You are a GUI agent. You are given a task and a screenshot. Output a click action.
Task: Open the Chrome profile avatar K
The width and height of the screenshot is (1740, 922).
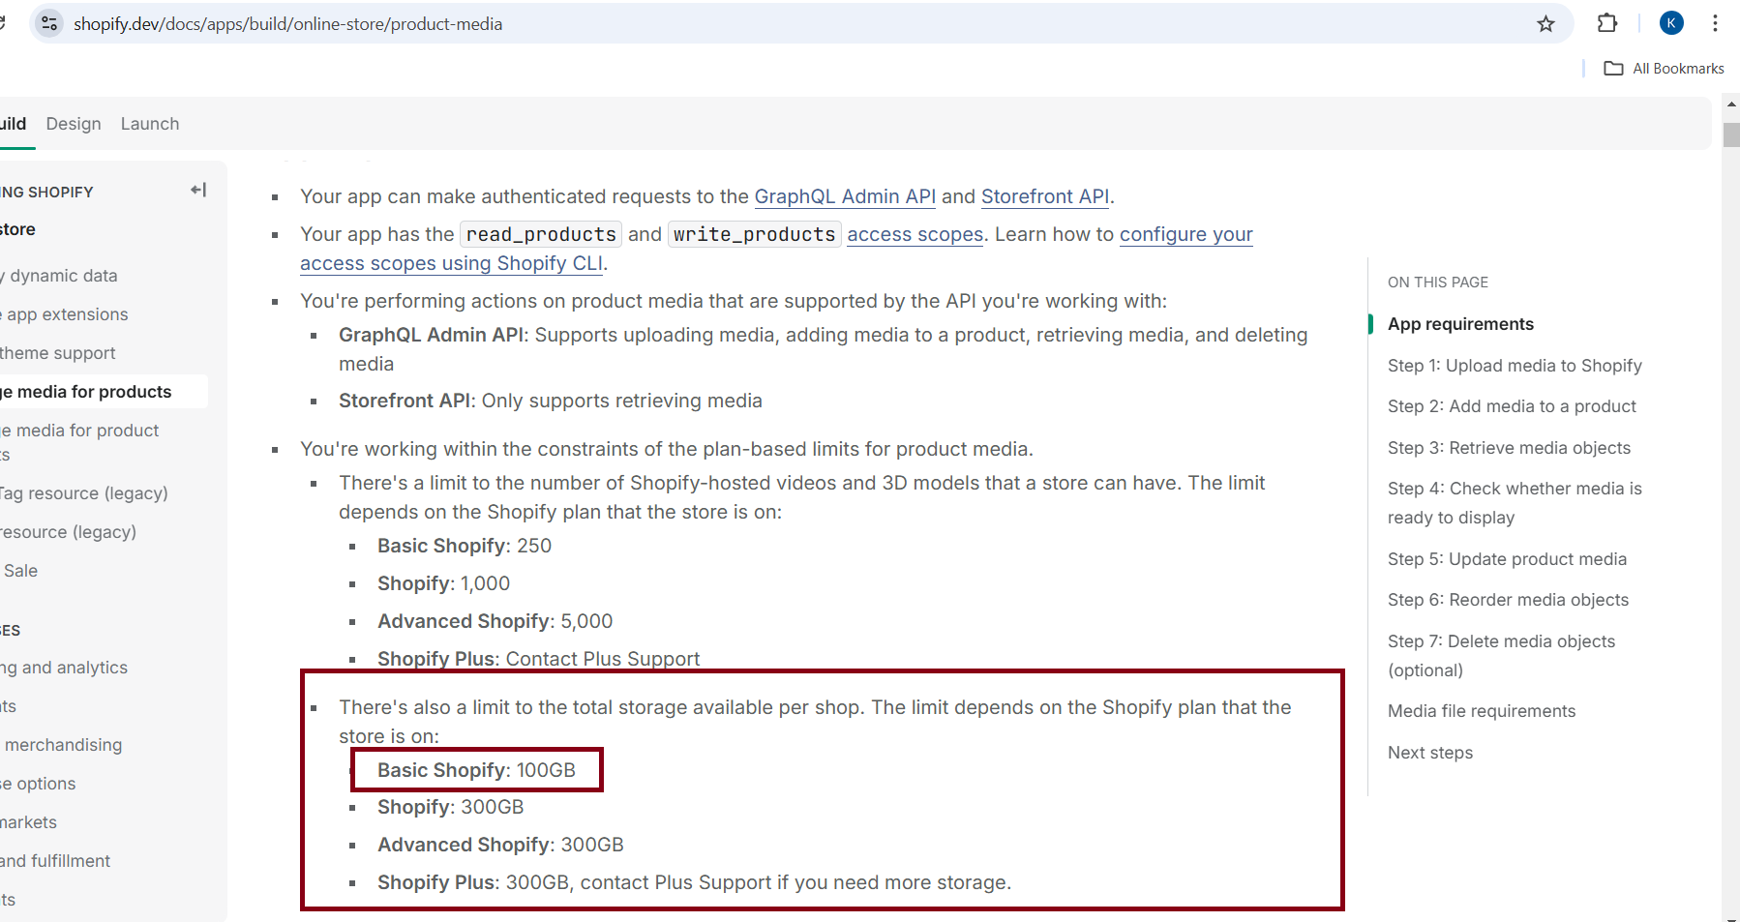pyautogui.click(x=1671, y=23)
